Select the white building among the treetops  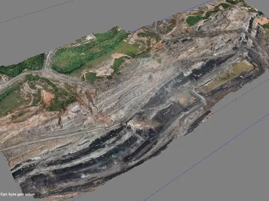pos(90,37)
